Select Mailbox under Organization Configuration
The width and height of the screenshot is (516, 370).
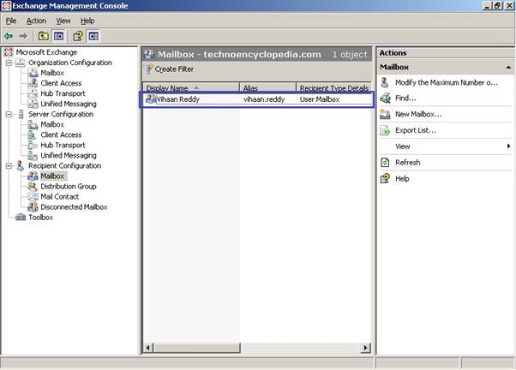pos(52,73)
